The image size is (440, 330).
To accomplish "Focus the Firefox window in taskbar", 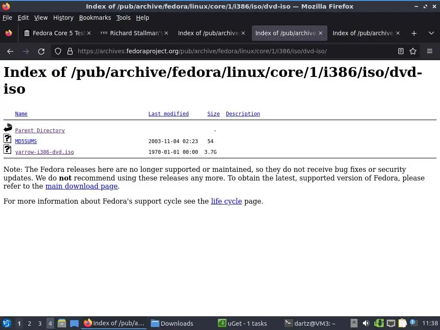I will [114, 323].
